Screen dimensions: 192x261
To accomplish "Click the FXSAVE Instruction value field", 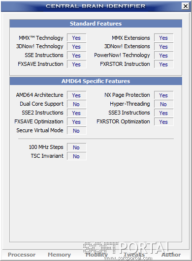I will click(77, 64).
